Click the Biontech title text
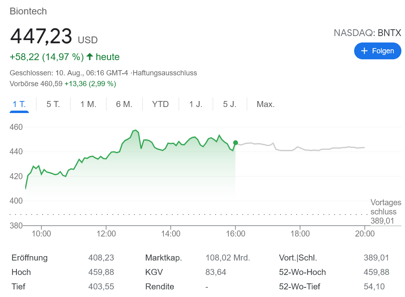 (x=28, y=11)
